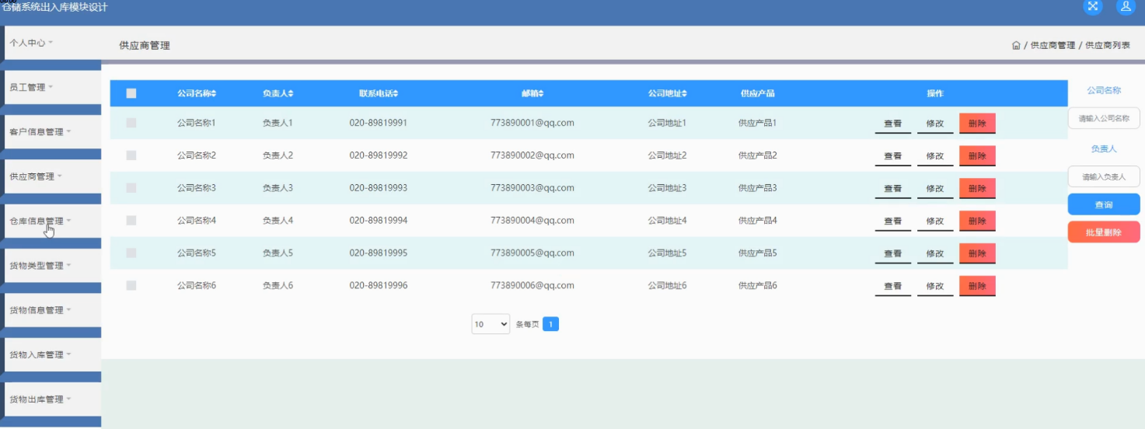Image resolution: width=1145 pixels, height=429 pixels.
Task: Select email cell 773890006@qq.com
Action: (532, 285)
